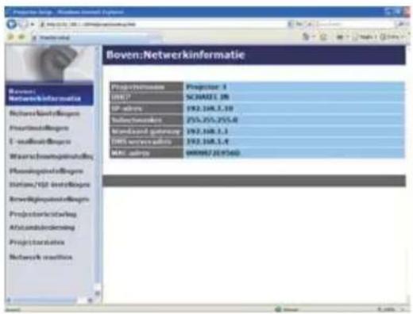Open Poortinstellingen in the sidebar
Image resolution: width=413 pixels, height=314 pixels.
pos(39,128)
